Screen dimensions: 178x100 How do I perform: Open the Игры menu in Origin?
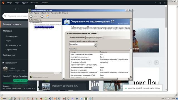[x=17, y=3]
